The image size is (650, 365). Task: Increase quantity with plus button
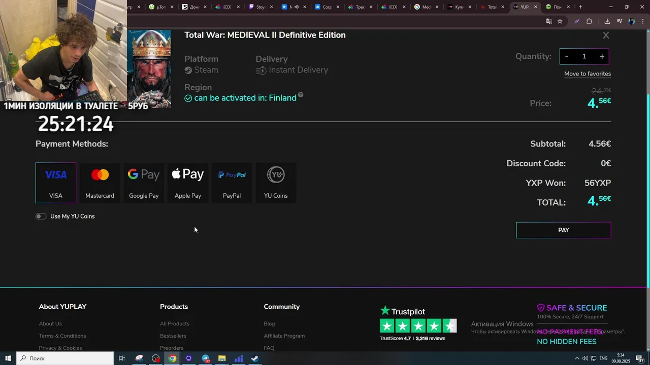tap(602, 56)
